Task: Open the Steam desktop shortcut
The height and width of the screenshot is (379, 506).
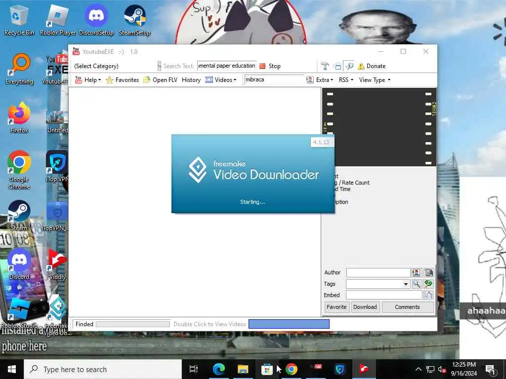Action: click(19, 216)
